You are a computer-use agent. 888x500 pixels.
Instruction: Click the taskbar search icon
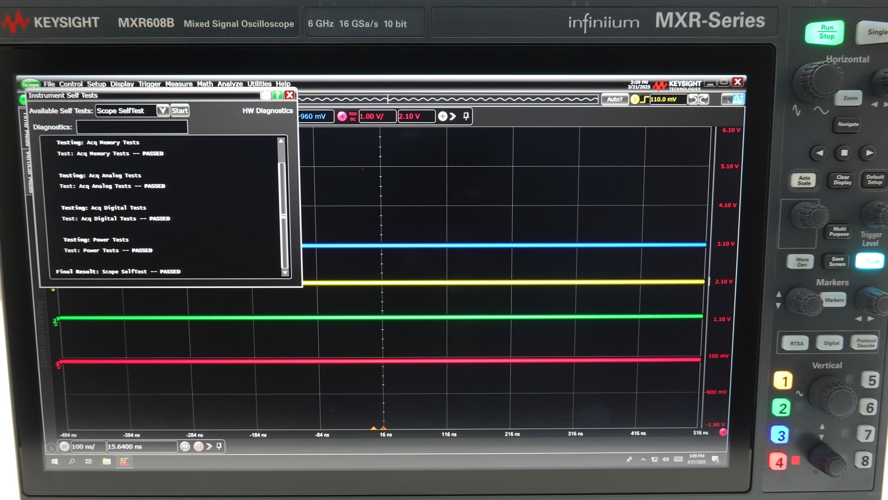pos(72,461)
